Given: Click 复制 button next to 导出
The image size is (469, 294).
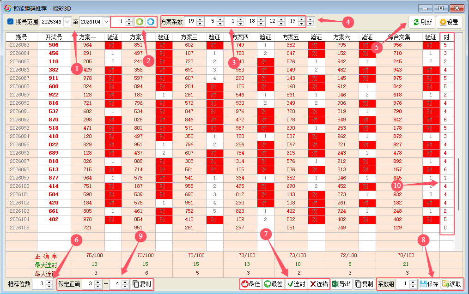Looking at the screenshot, I should coord(365,284).
